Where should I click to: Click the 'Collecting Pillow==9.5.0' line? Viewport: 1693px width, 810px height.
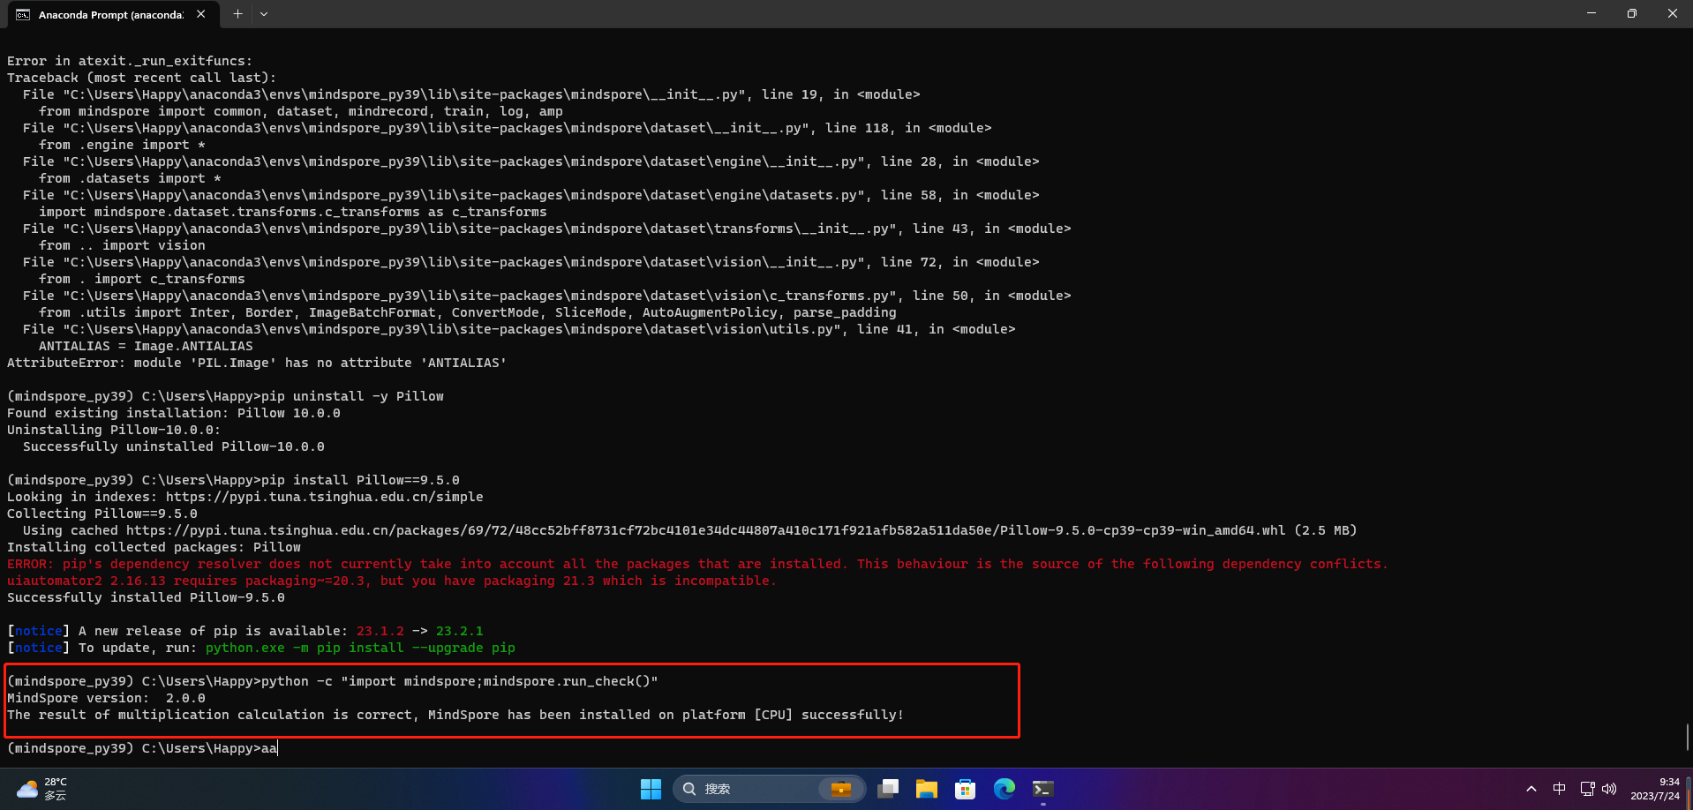click(x=102, y=514)
